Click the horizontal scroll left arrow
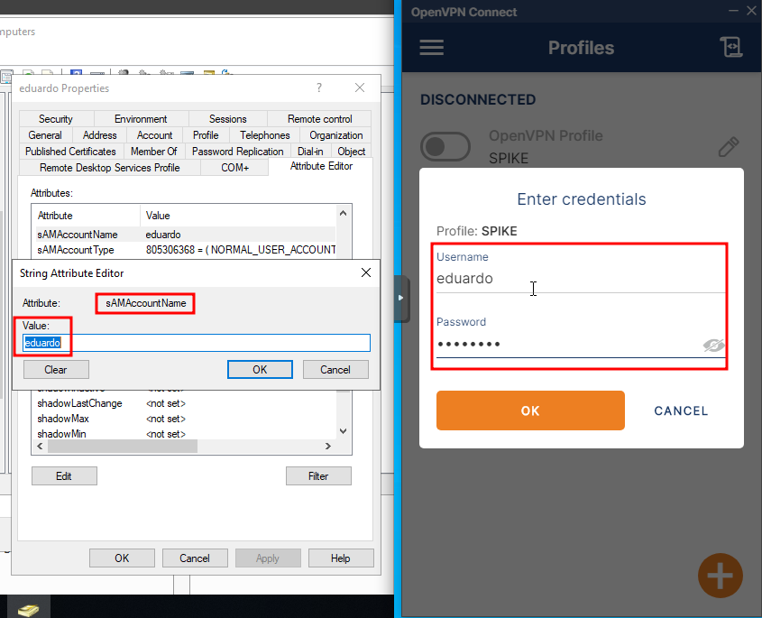The height and width of the screenshot is (618, 762). tap(40, 447)
